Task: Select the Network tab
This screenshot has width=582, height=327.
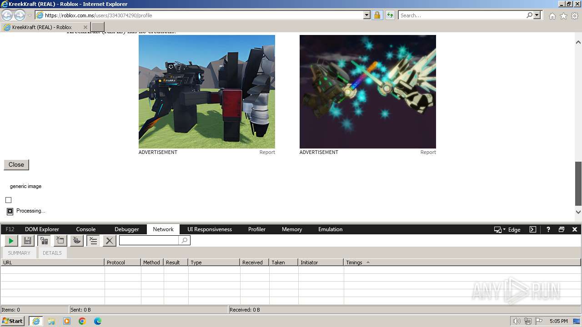Action: point(163,229)
